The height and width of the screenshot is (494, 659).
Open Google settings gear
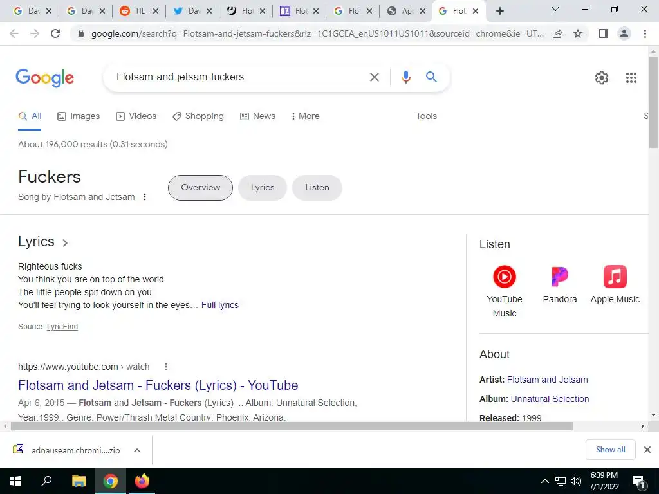602,78
